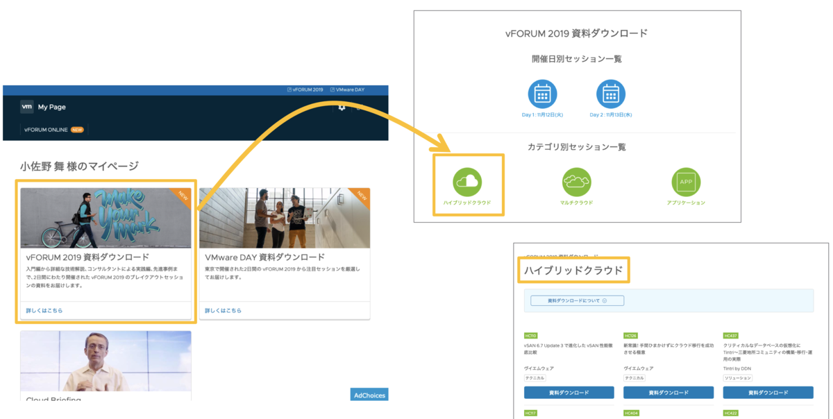Click the 小佐野 舞 様のマイページ heading
The width and height of the screenshot is (833, 419).
tap(79, 166)
